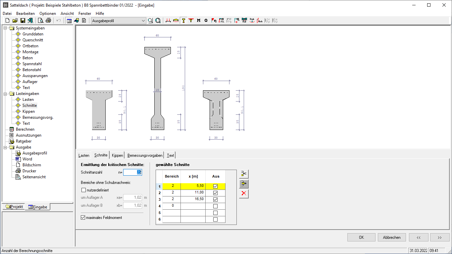Enable the nutzerdefiniert checkbox

83,190
